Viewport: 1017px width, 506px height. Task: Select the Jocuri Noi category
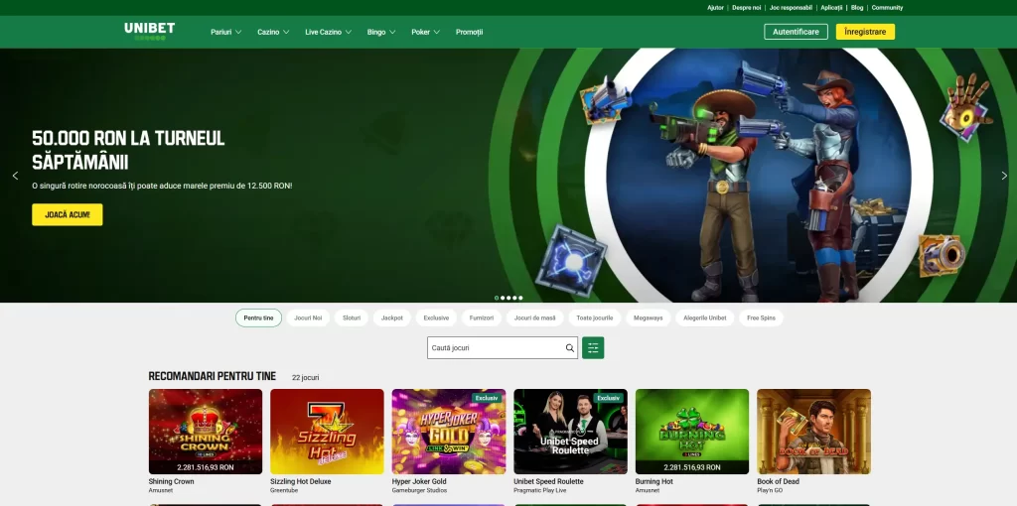[308, 318]
